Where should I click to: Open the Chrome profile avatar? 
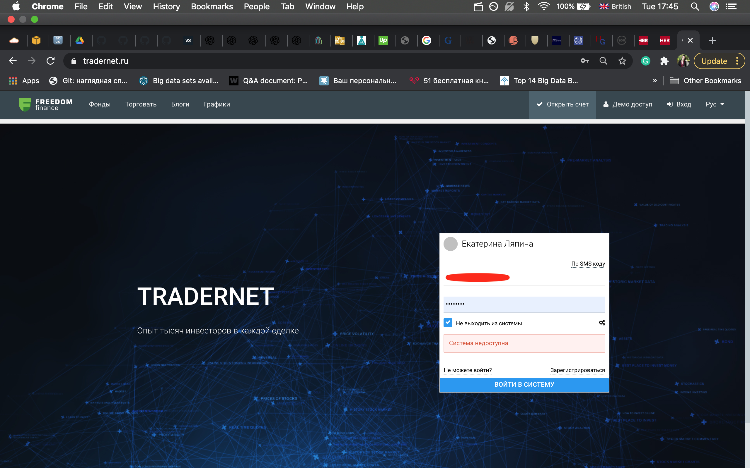[683, 61]
